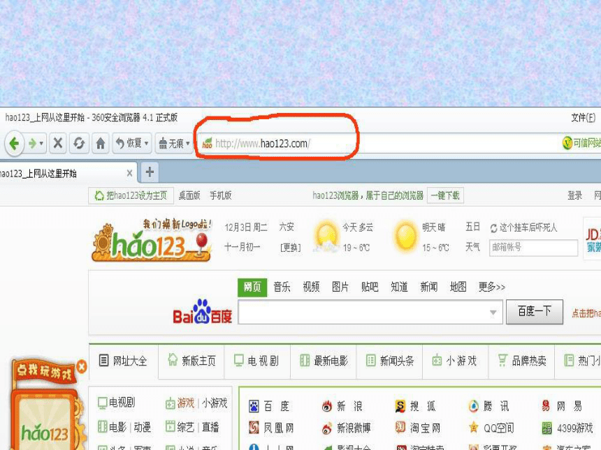The width and height of the screenshot is (601, 450).
Task: Close the hao123 tab
Action: [129, 173]
